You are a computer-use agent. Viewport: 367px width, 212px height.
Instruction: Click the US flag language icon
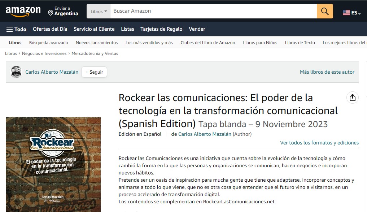(346, 13)
